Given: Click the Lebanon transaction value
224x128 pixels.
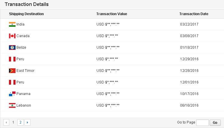Looking at the screenshot, I should point(108,105).
